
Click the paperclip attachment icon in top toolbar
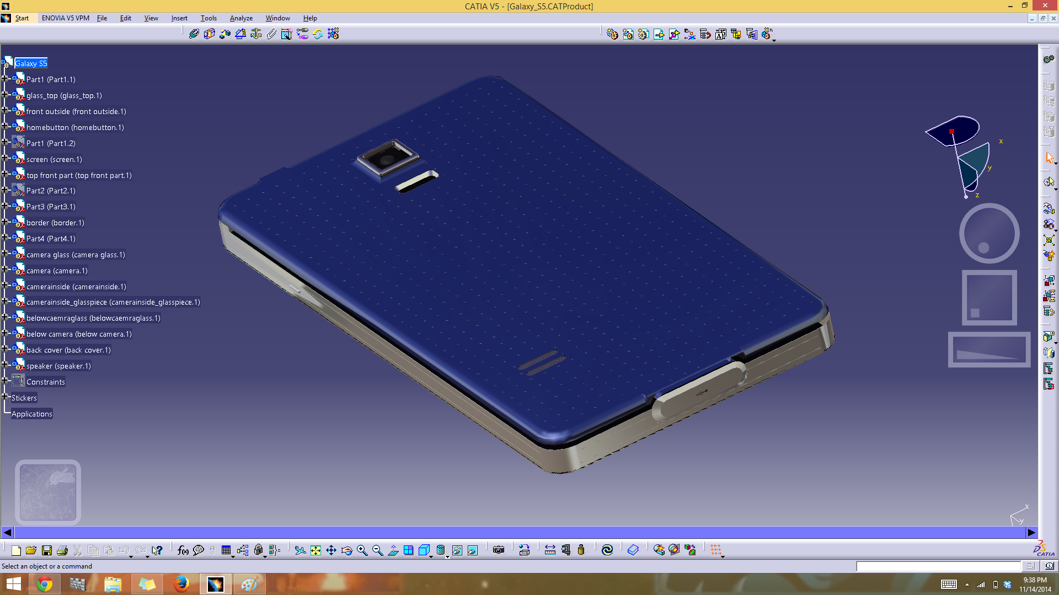click(271, 34)
